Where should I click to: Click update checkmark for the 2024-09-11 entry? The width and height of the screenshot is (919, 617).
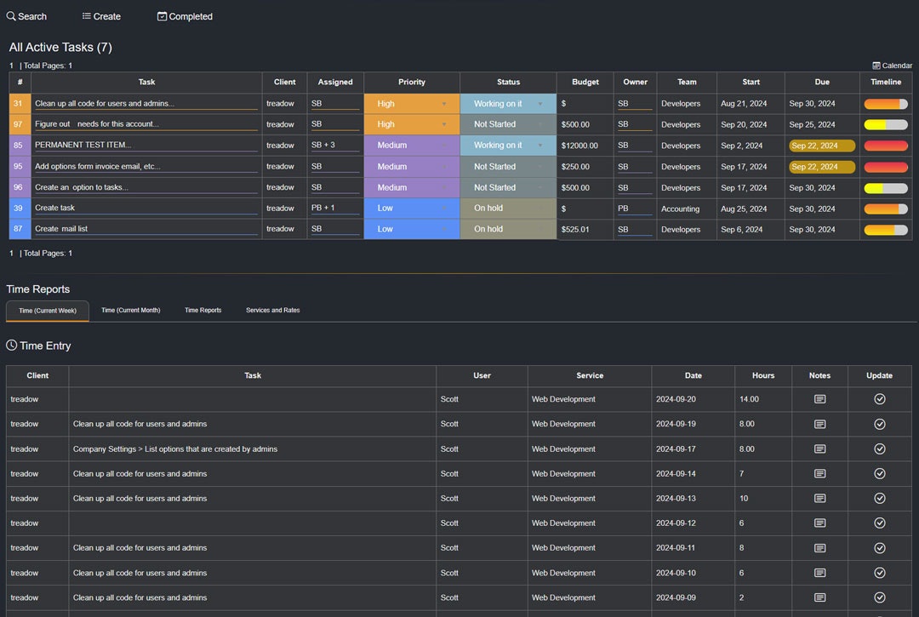tap(880, 548)
